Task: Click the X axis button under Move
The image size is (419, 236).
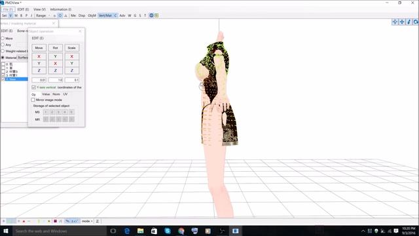Action: coord(39,56)
